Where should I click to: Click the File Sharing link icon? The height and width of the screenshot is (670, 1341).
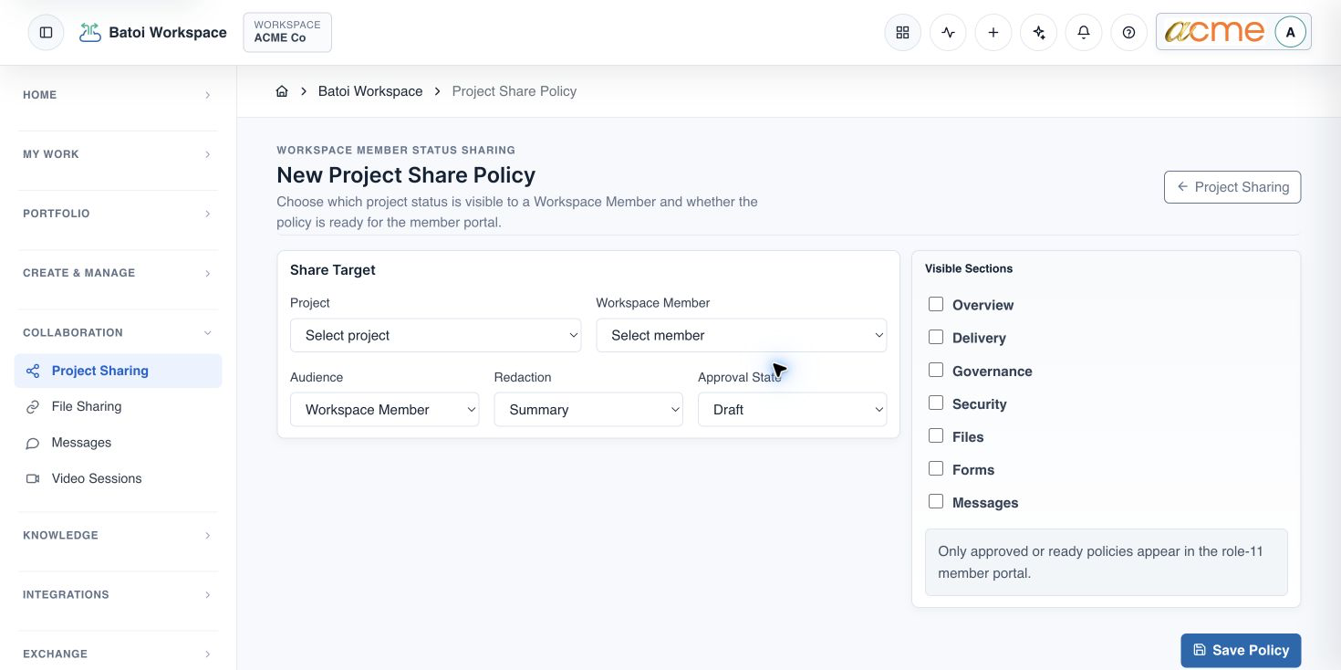point(33,406)
